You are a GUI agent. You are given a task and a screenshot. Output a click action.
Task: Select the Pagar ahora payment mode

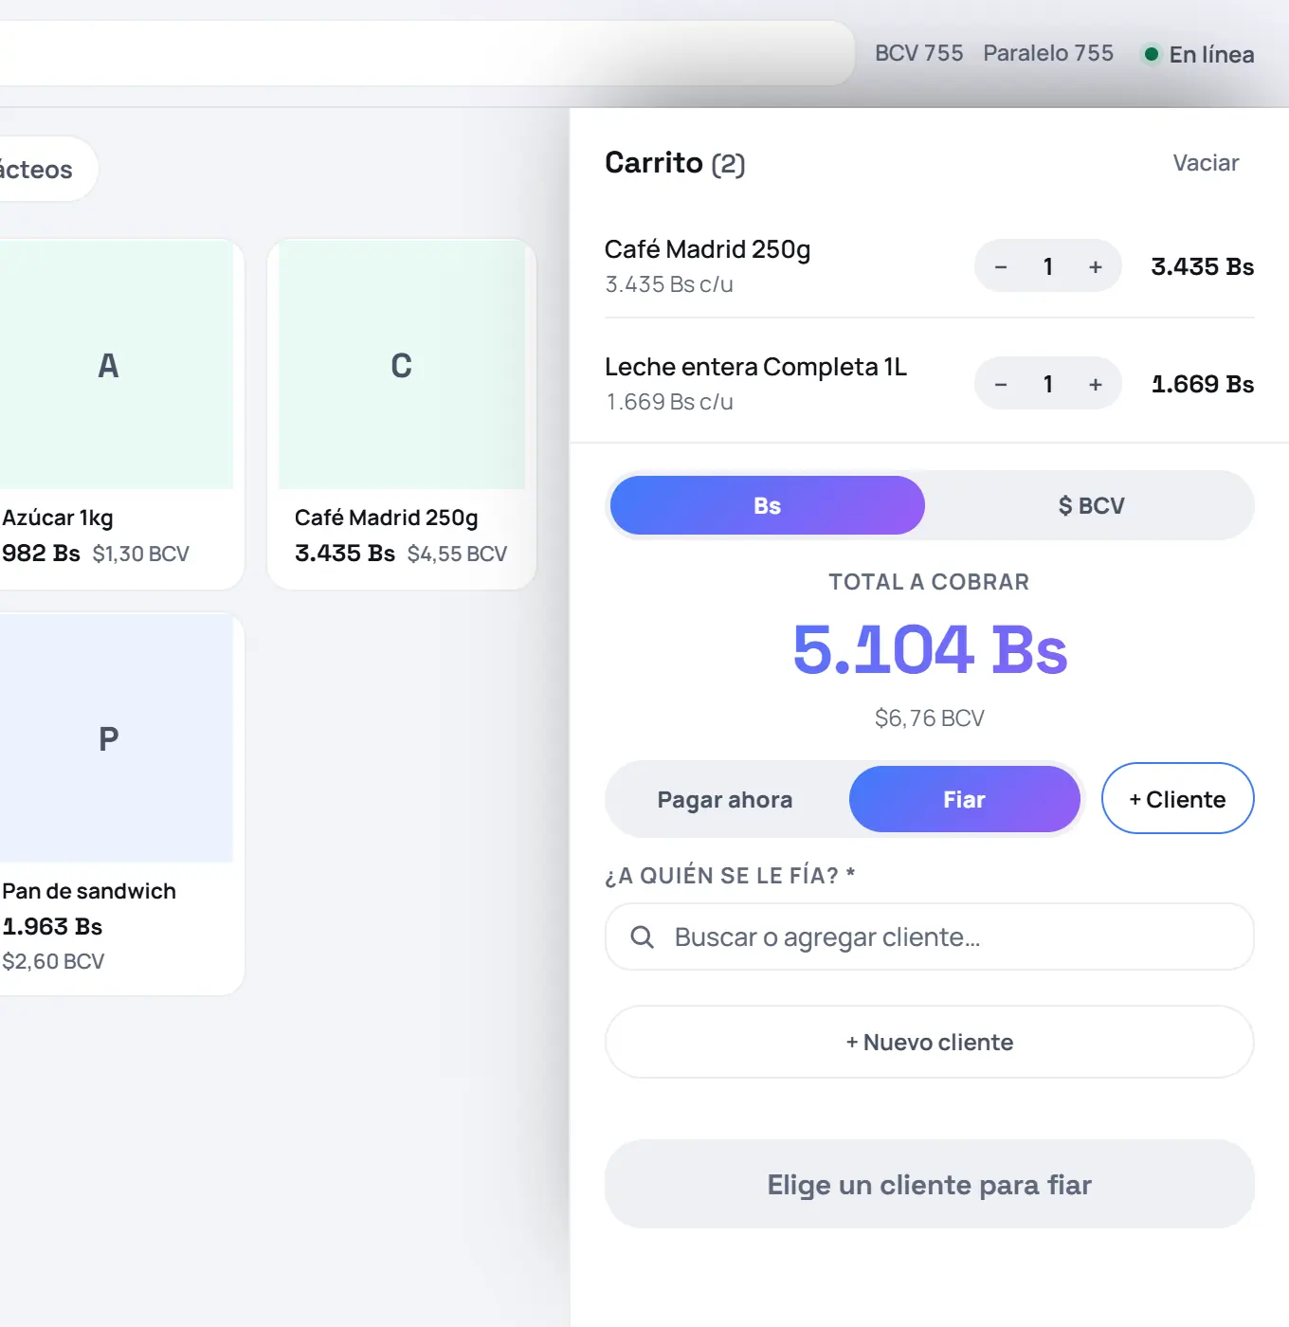tap(725, 799)
